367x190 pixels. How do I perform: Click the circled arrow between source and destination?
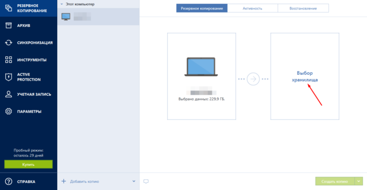253,79
